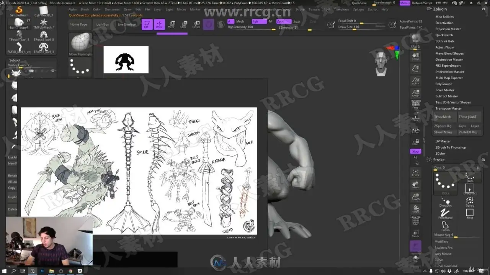Click the AAHalf icon

415,93
